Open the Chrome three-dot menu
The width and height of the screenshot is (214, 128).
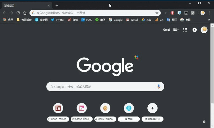point(210,13)
